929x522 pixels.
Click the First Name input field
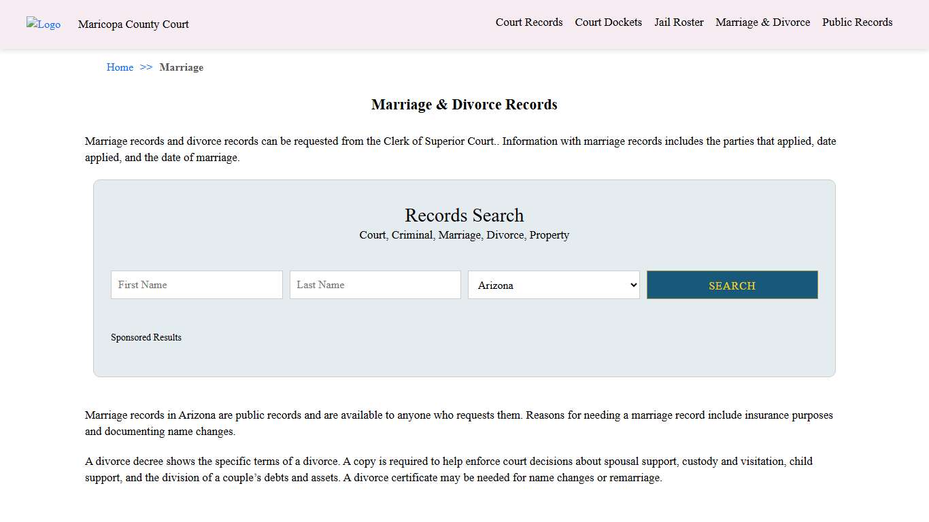point(196,285)
